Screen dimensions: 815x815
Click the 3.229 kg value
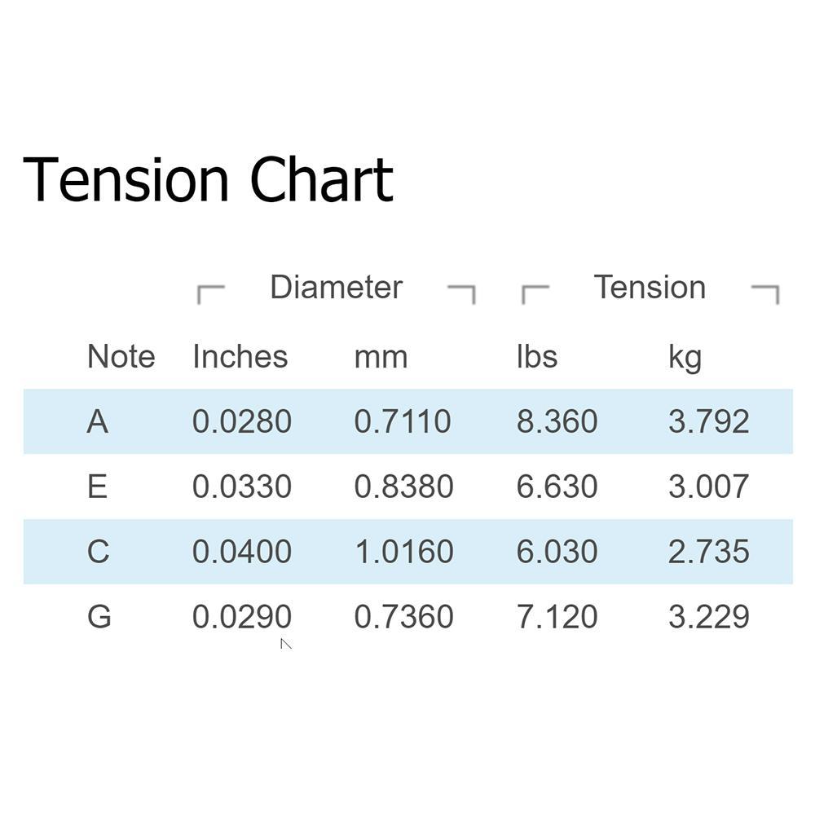(x=709, y=616)
